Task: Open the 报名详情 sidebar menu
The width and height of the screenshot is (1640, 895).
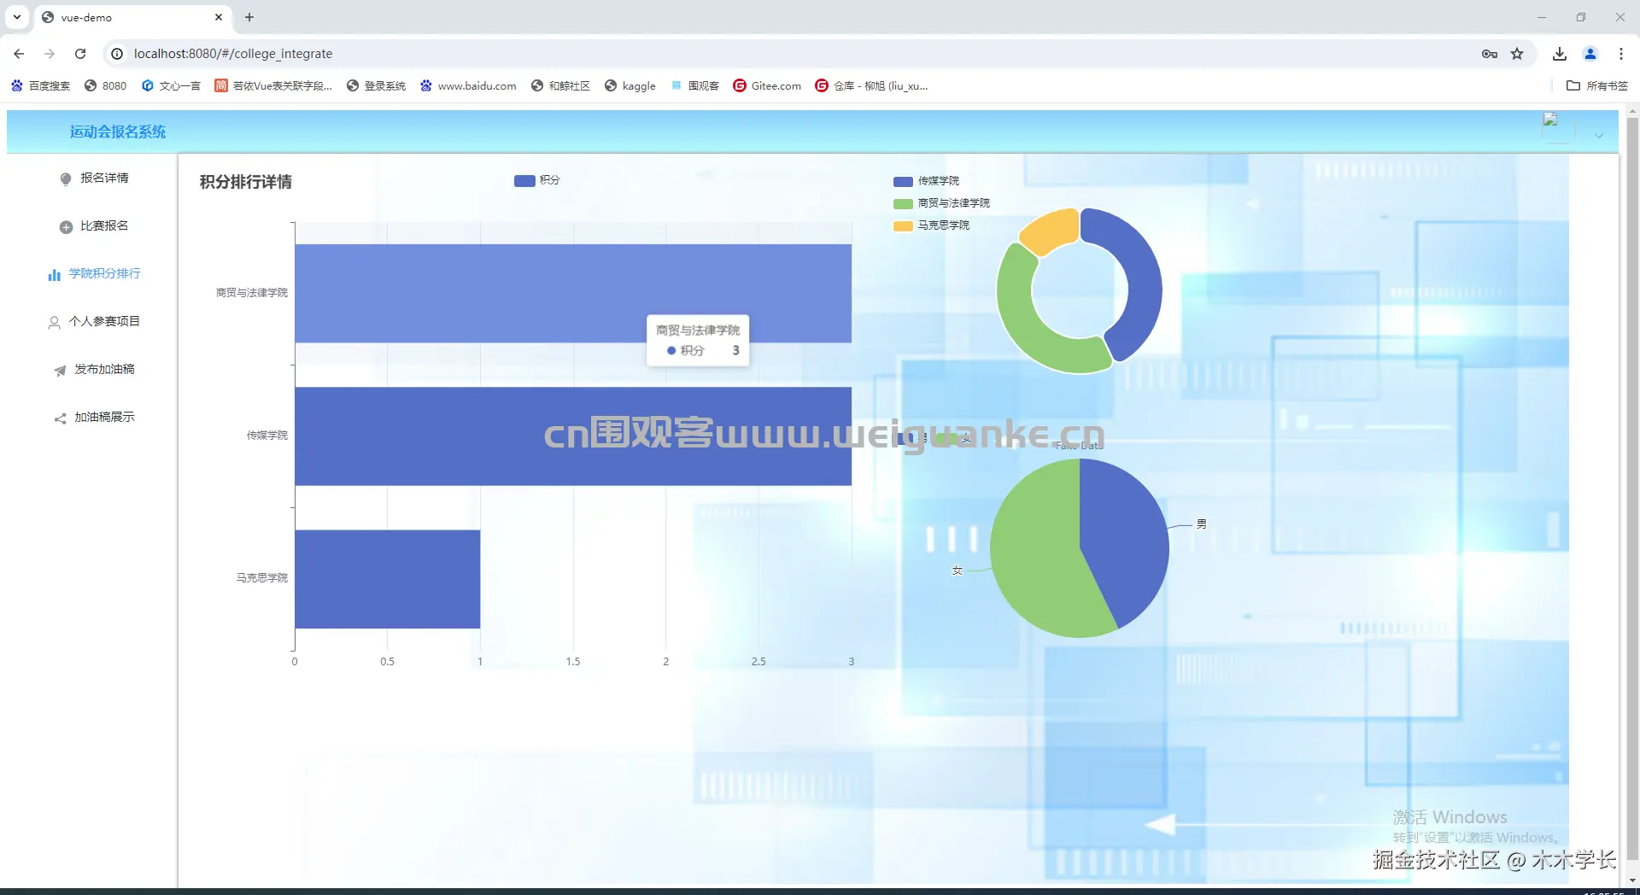Action: point(92,178)
